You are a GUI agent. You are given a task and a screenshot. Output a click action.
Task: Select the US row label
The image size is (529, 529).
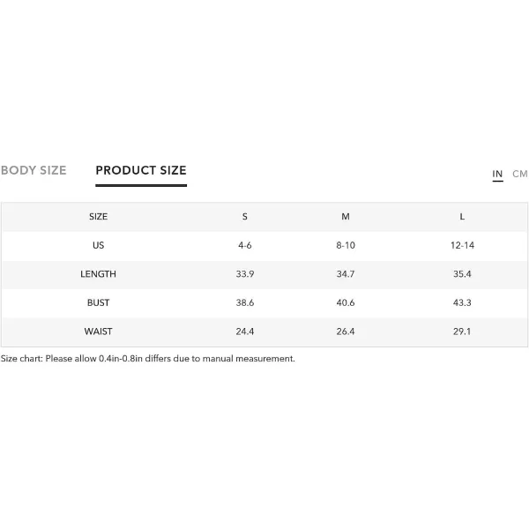98,245
